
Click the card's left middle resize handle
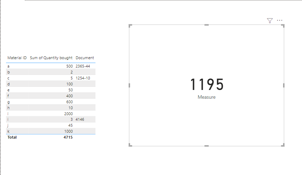click(x=129, y=85)
